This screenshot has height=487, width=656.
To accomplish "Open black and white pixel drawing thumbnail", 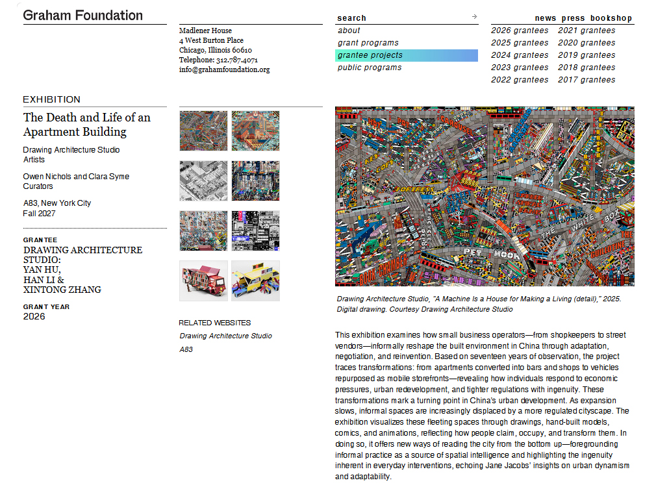I will pos(255,231).
